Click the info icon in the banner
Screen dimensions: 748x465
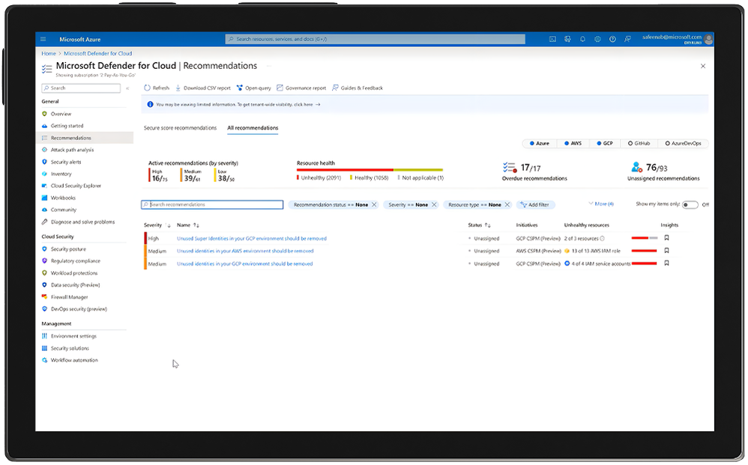point(150,104)
